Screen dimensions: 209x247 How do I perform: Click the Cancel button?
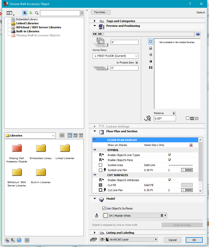click(172, 240)
